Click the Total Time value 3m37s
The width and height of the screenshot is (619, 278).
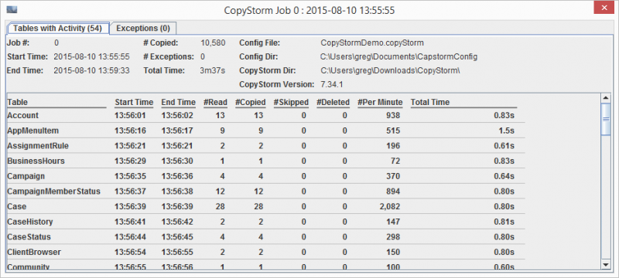[x=212, y=71]
